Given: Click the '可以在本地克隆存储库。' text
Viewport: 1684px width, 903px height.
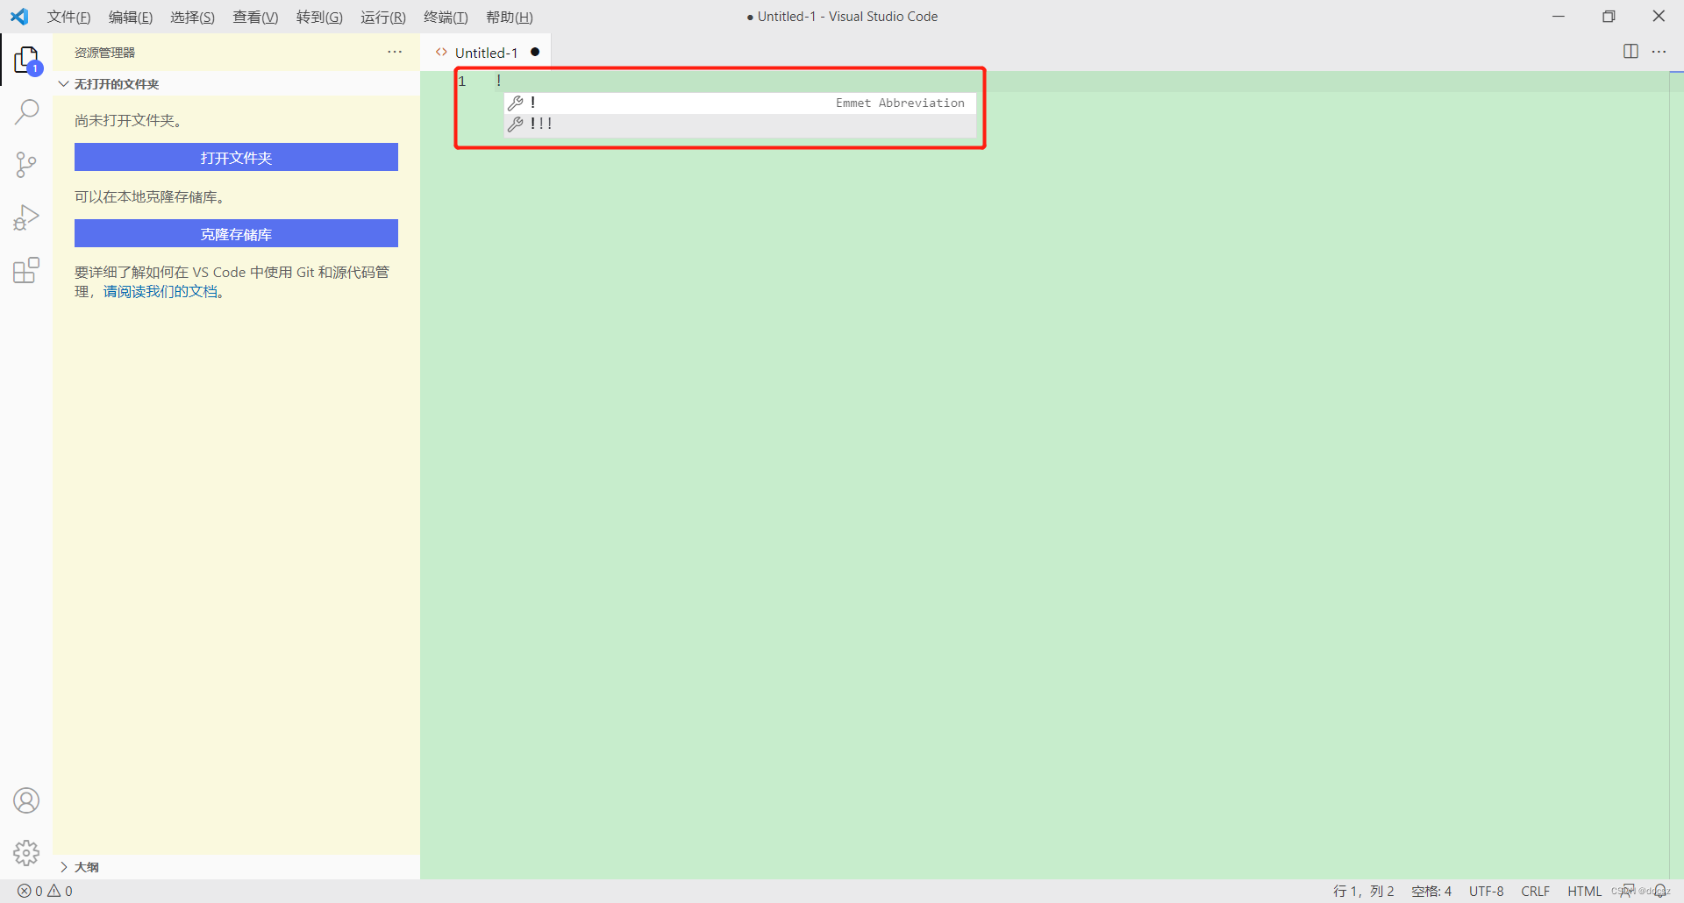Looking at the screenshot, I should point(150,196).
